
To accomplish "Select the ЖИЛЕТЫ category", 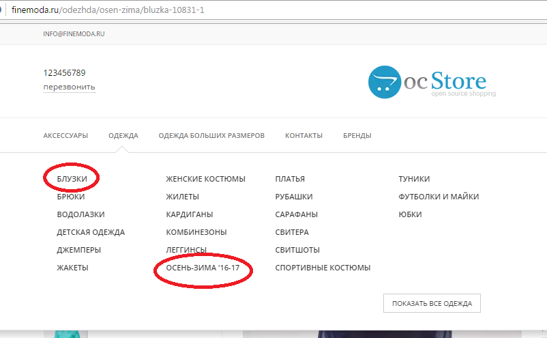I will 183,197.
